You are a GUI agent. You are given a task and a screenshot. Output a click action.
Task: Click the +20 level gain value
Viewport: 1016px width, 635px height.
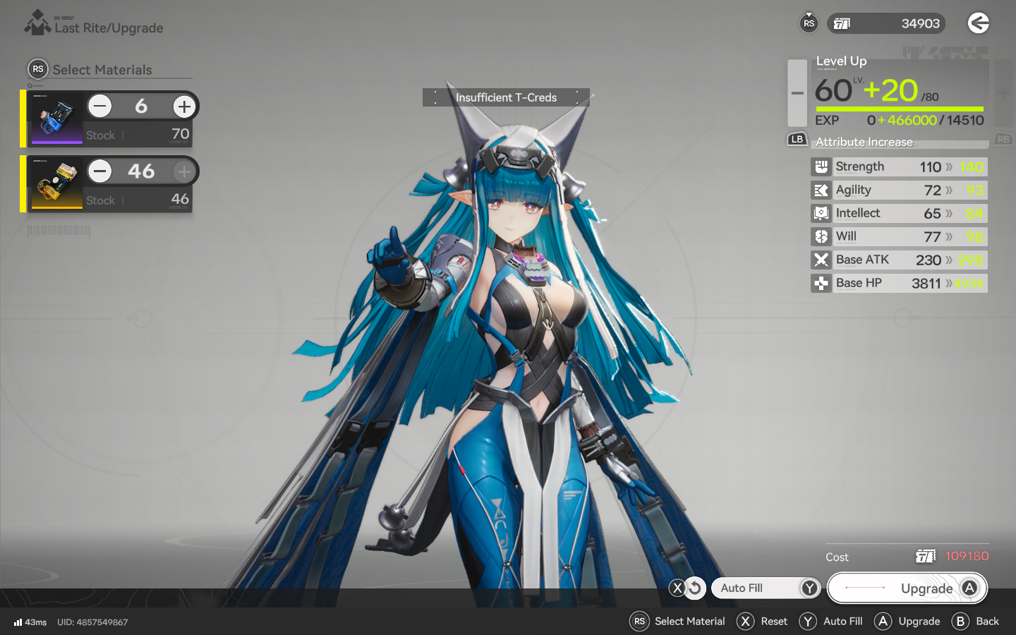point(890,90)
